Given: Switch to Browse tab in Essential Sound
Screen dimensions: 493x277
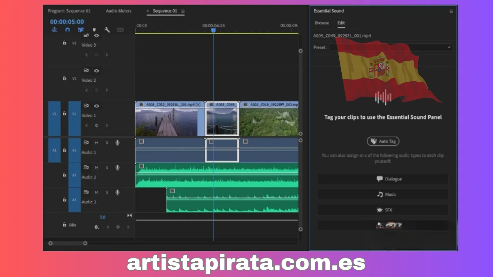Looking at the screenshot, I should (x=322, y=23).
